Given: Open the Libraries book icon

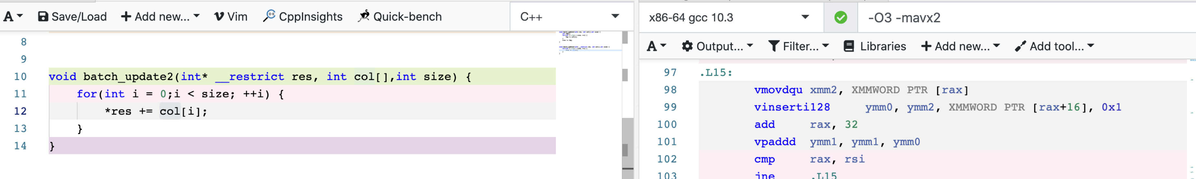Looking at the screenshot, I should (849, 47).
